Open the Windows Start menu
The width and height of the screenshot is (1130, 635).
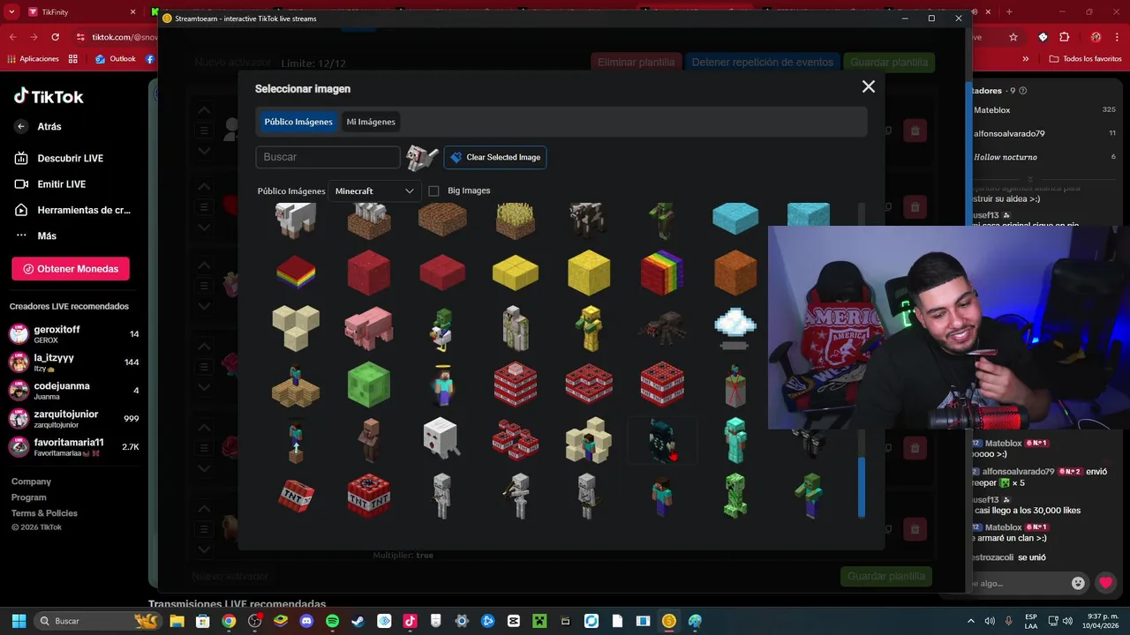[19, 621]
